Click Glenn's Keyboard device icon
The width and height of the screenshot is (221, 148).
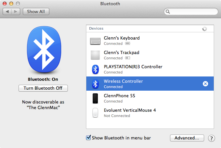(x=95, y=41)
